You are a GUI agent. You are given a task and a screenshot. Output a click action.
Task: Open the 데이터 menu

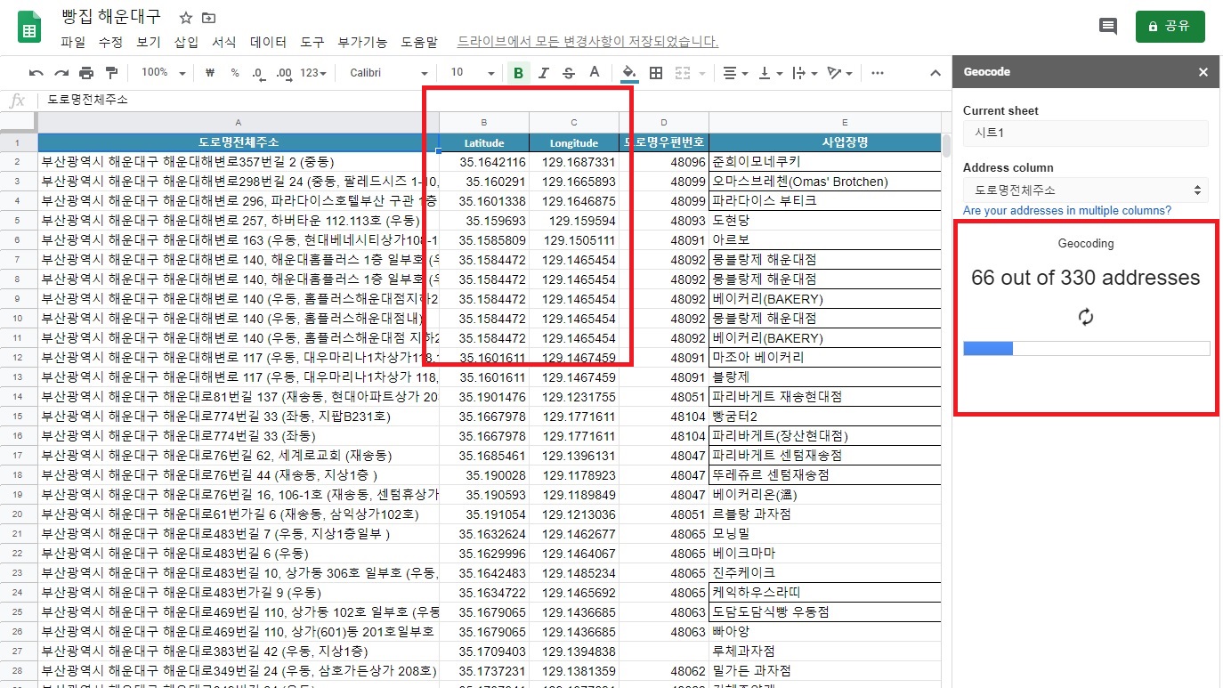[268, 42]
